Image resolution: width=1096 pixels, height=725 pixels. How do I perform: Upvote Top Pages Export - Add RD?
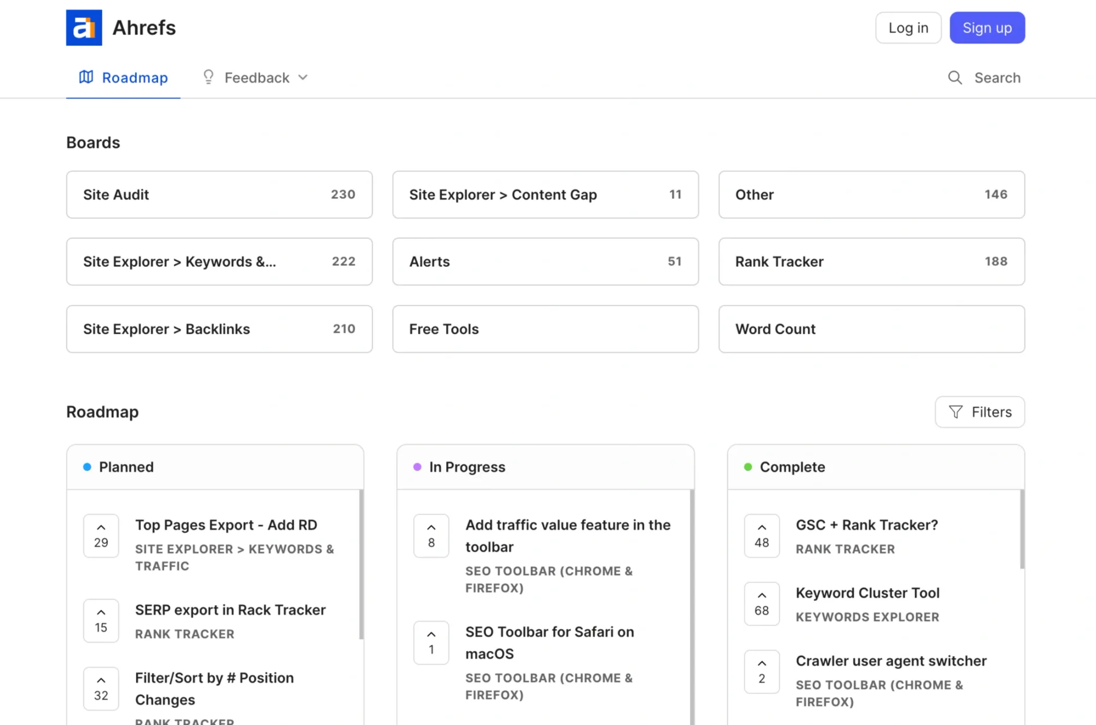pos(101,535)
